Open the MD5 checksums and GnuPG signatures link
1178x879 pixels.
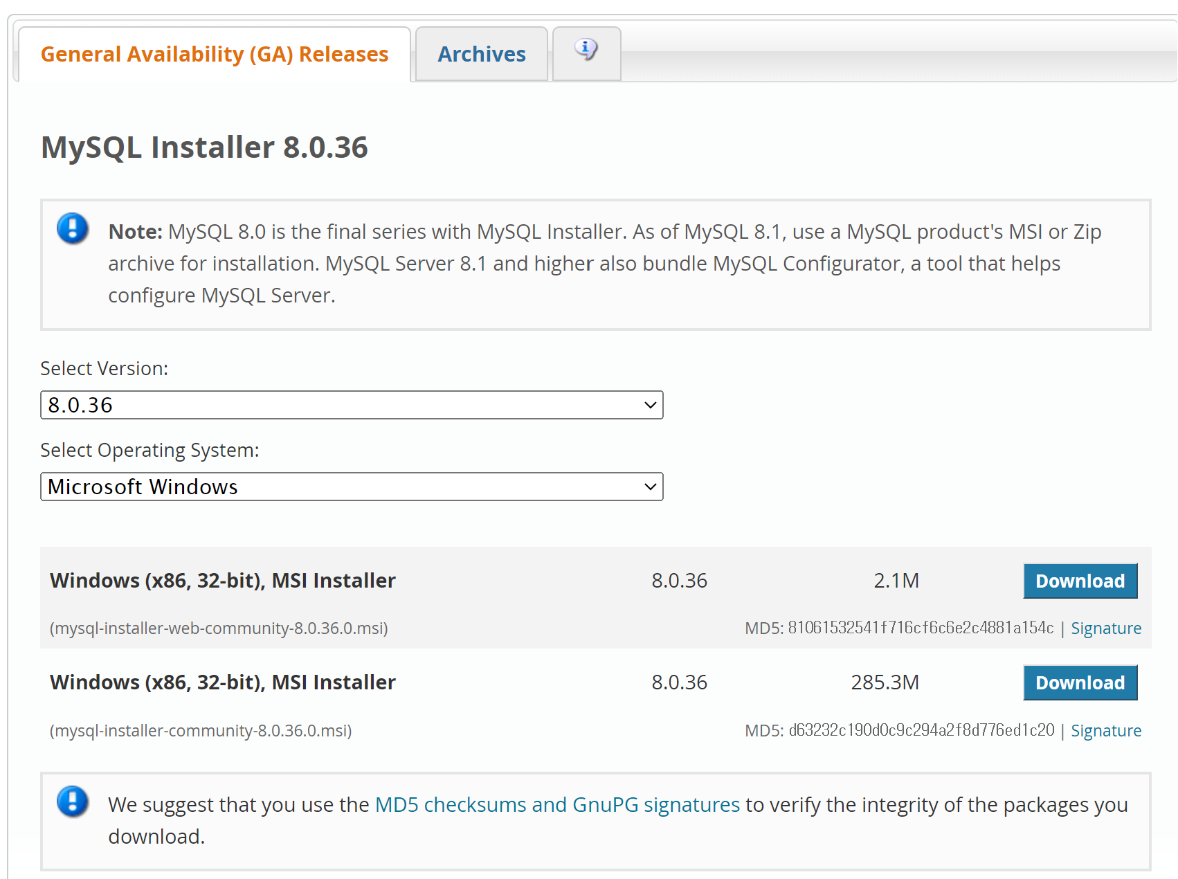tap(558, 805)
